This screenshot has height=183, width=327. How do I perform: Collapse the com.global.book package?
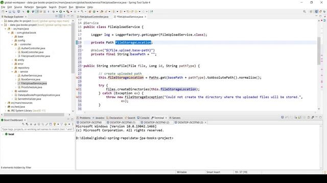pyautogui.click(x=9, y=33)
